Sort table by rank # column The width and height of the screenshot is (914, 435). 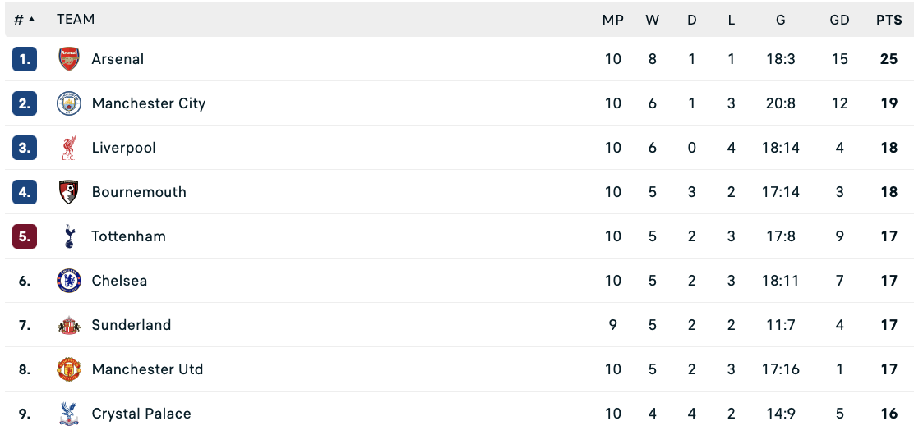pos(24,20)
